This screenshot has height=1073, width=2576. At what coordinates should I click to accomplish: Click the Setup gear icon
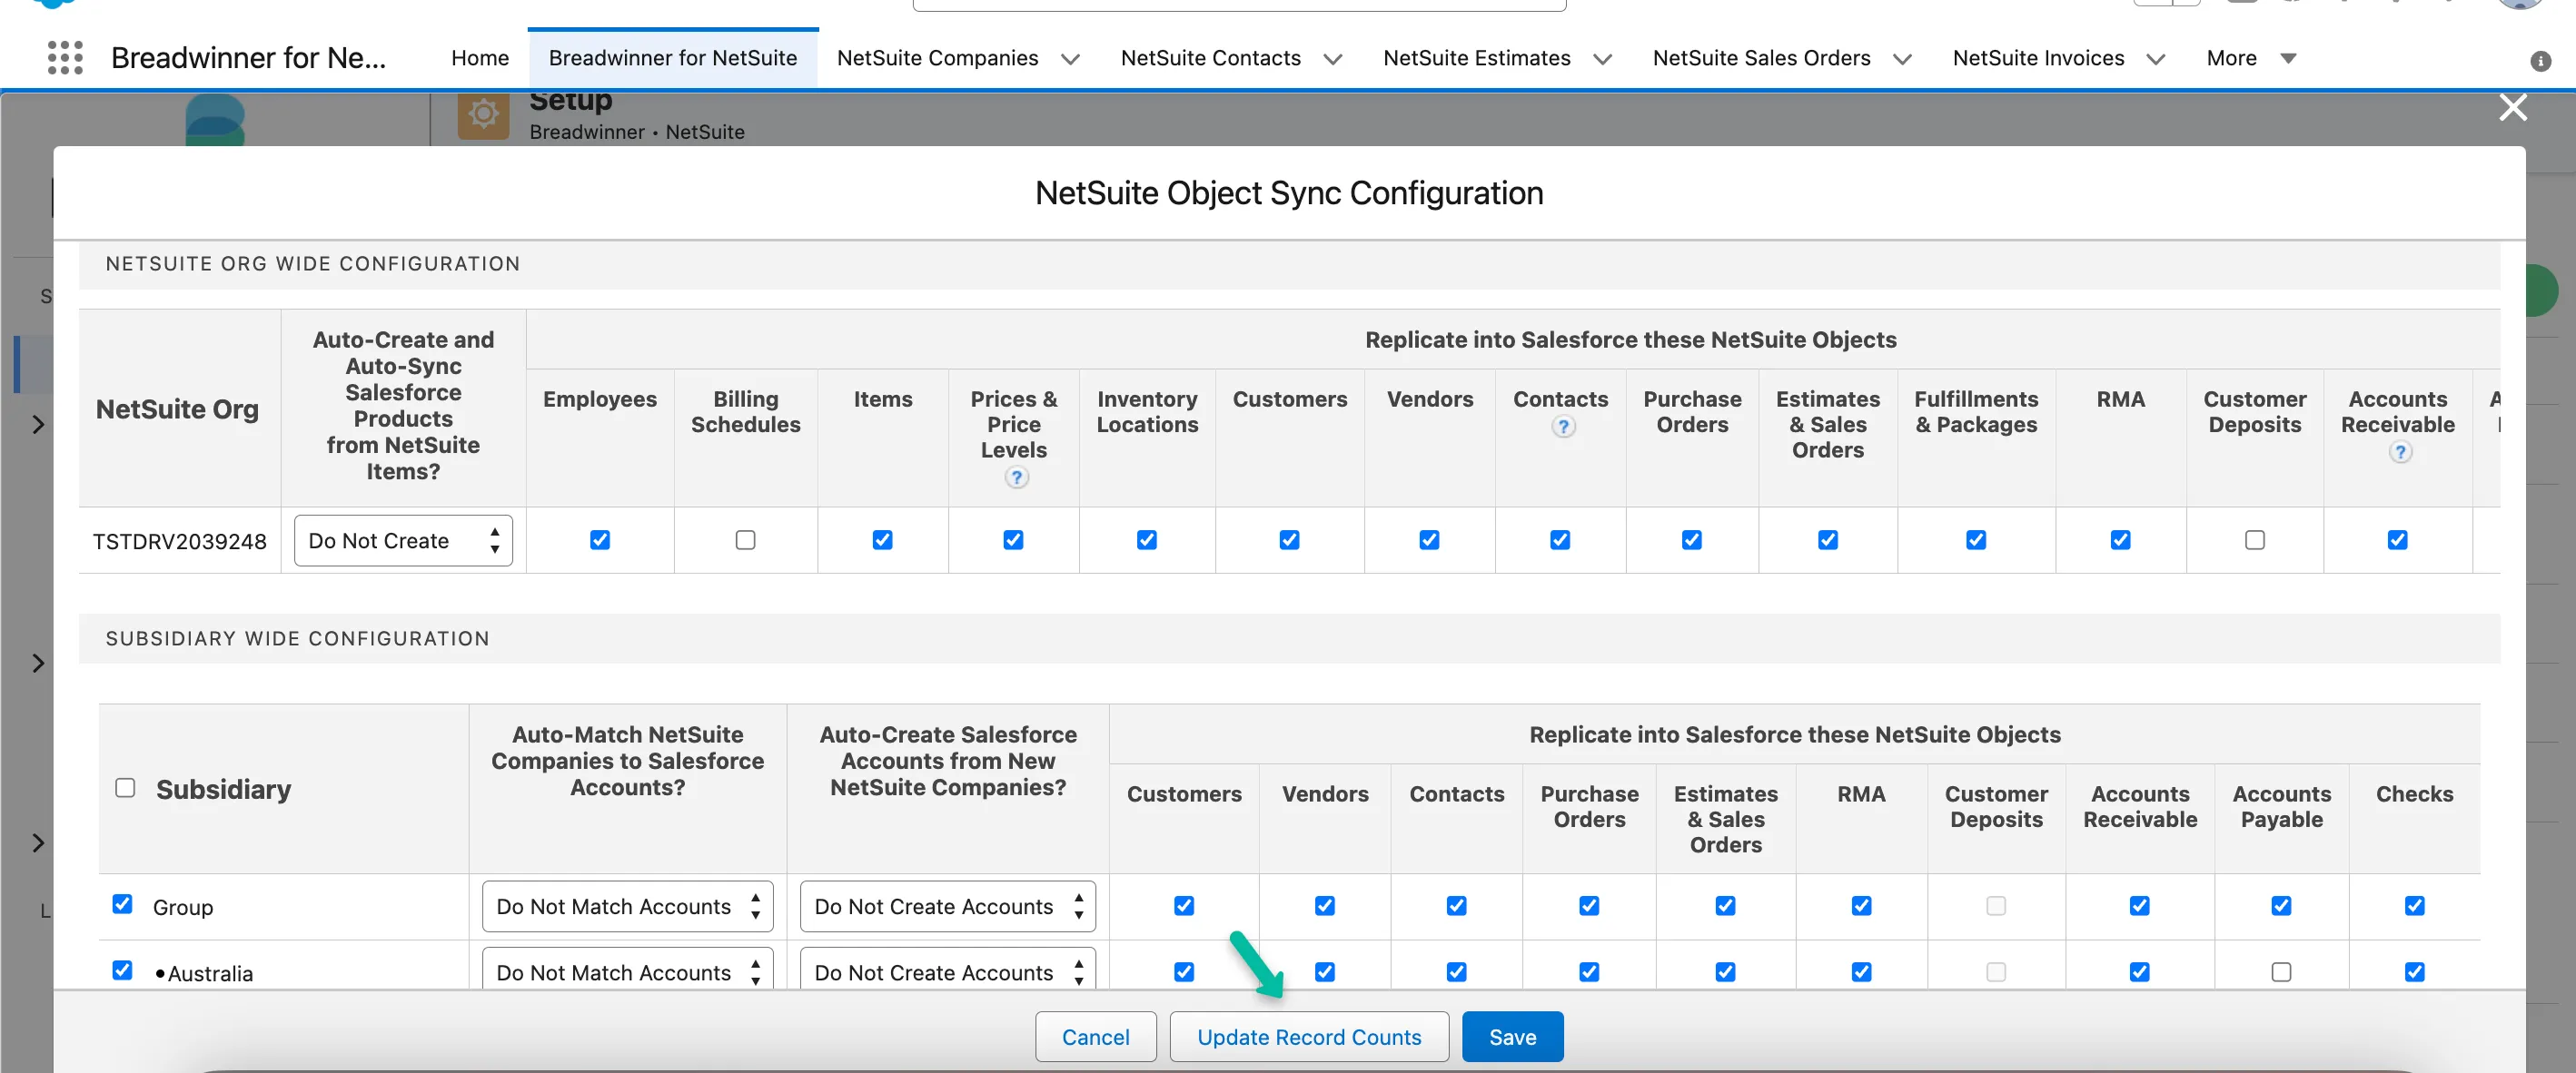[484, 115]
